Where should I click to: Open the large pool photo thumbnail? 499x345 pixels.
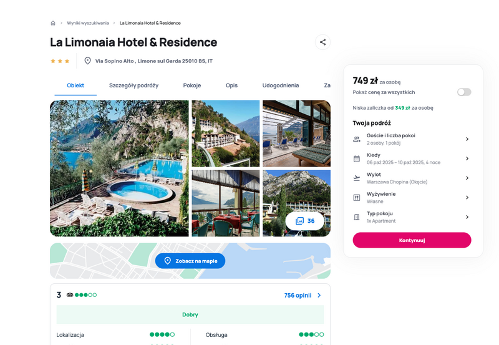point(119,168)
